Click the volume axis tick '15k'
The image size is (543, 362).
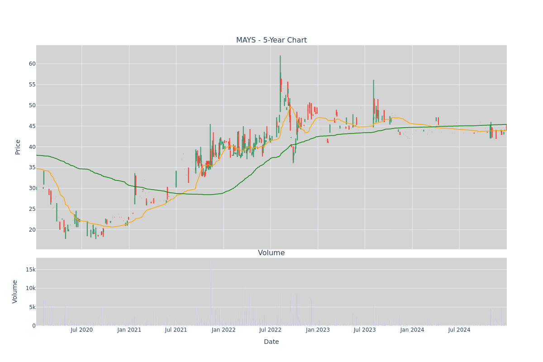[30, 270]
